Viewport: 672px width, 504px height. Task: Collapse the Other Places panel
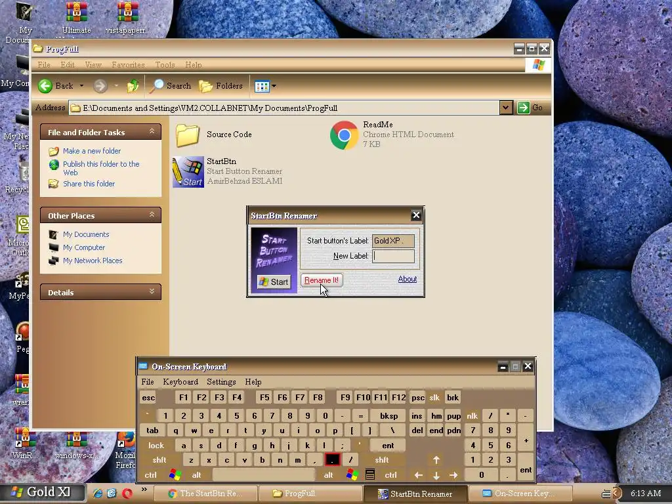[152, 215]
